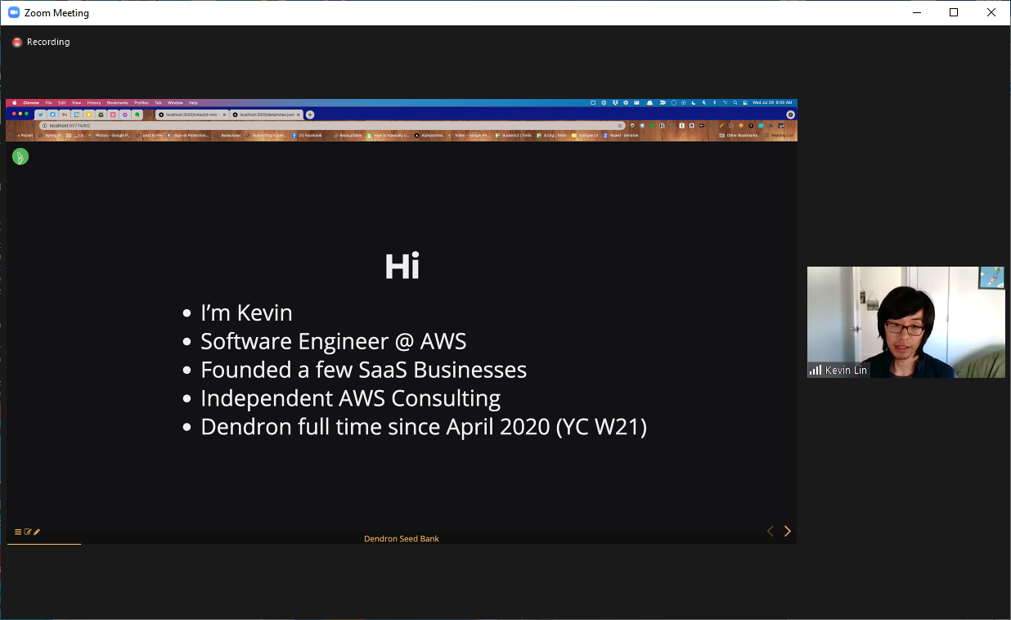Click the "Hi" slide heading

[x=402, y=267]
